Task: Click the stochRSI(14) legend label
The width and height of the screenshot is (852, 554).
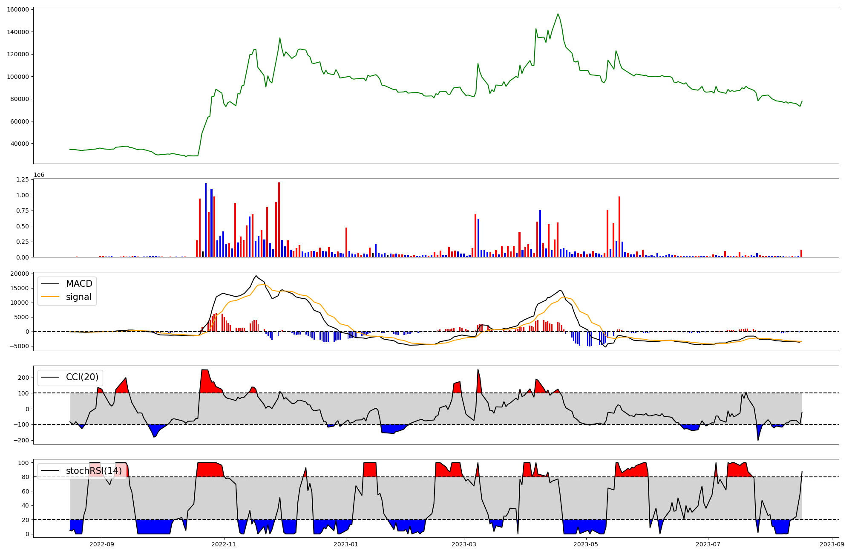Action: point(94,471)
